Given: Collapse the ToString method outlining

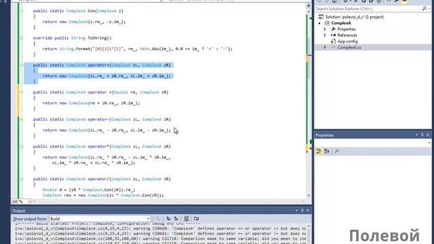Looking at the screenshot, I should 21,38.
